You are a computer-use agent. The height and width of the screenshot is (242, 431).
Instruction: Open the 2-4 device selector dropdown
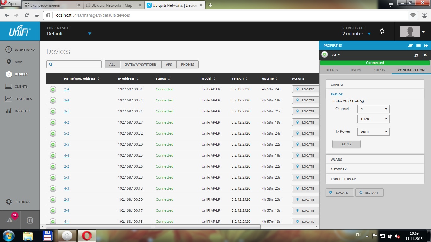336,55
